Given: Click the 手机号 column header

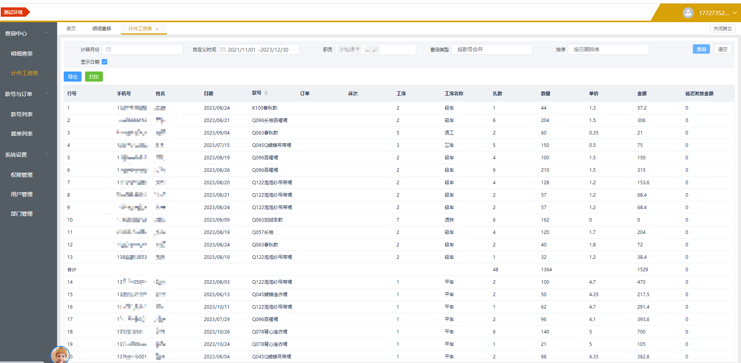Looking at the screenshot, I should (124, 93).
